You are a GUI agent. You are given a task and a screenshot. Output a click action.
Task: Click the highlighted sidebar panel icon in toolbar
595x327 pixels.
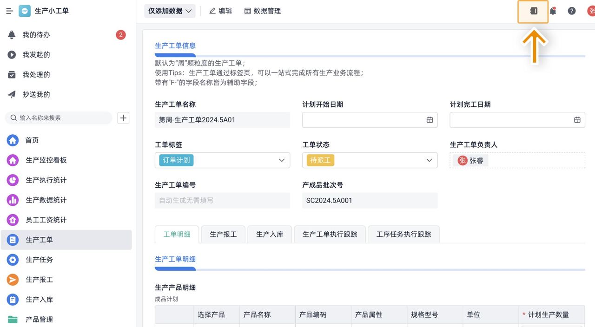click(x=533, y=11)
